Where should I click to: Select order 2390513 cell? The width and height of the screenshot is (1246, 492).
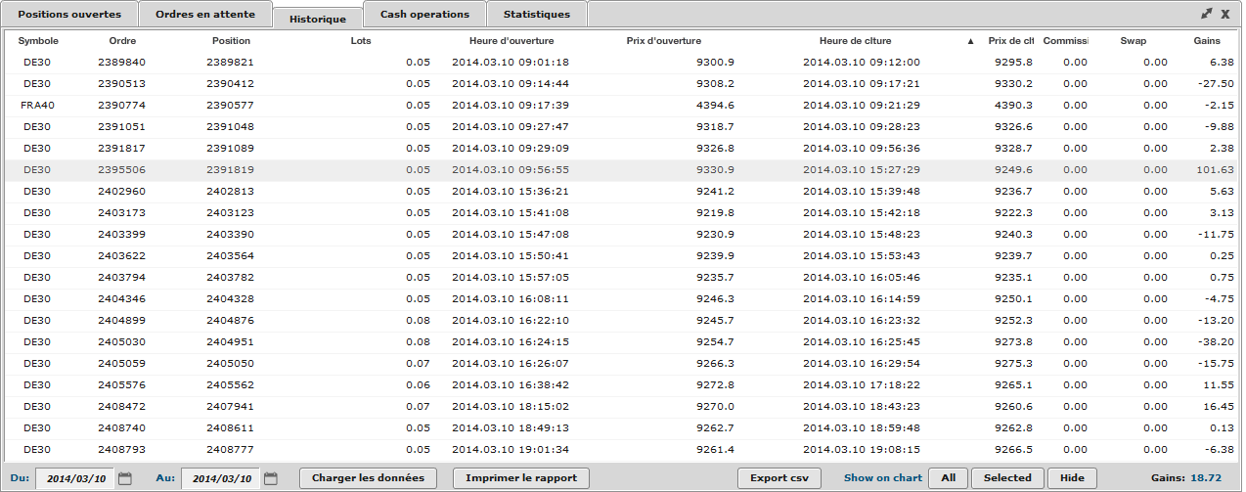[122, 84]
